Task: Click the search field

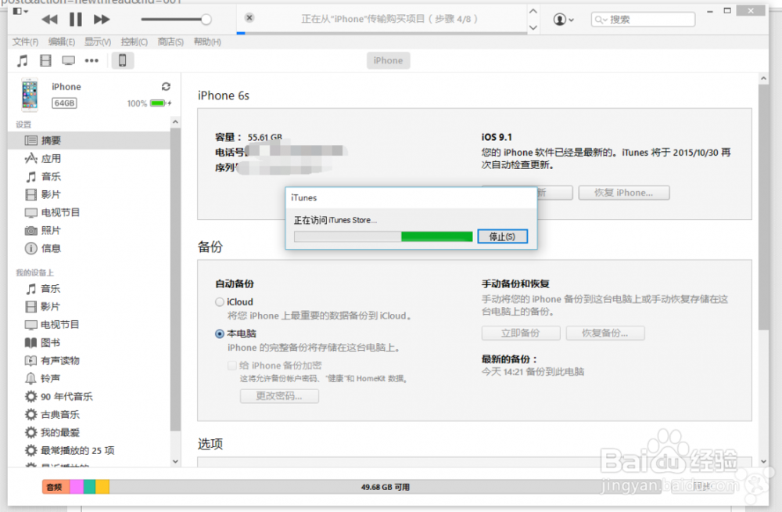Action: pyautogui.click(x=643, y=20)
